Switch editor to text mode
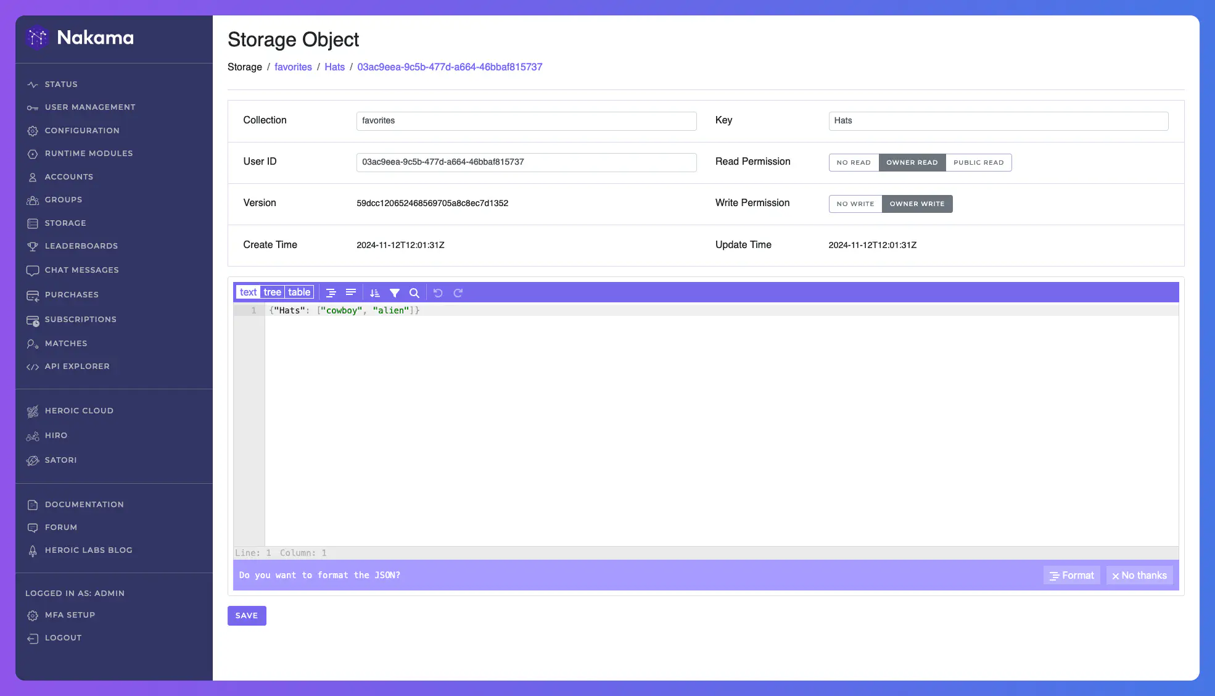The width and height of the screenshot is (1215, 696). [x=248, y=292]
